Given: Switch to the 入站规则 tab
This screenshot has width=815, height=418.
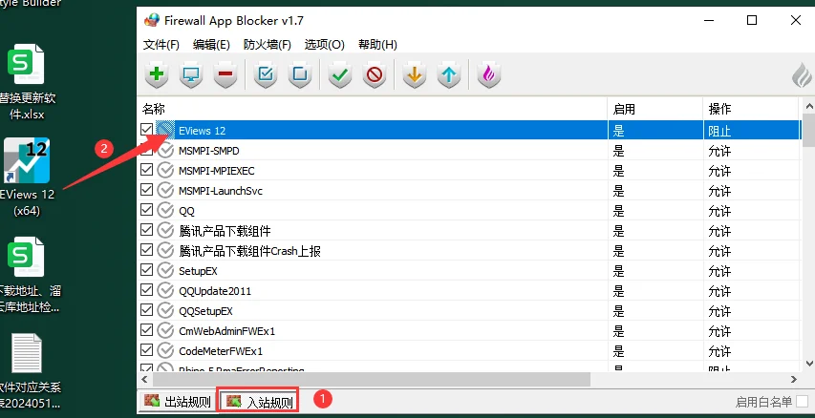Looking at the screenshot, I should 259,402.
